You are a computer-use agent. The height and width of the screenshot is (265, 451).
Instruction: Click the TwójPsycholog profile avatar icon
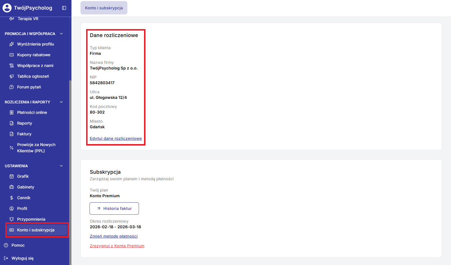tap(7, 8)
